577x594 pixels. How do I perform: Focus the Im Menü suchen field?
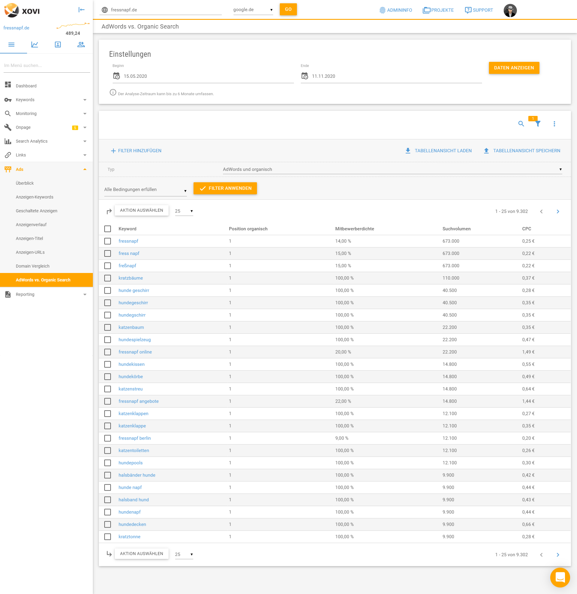47,65
